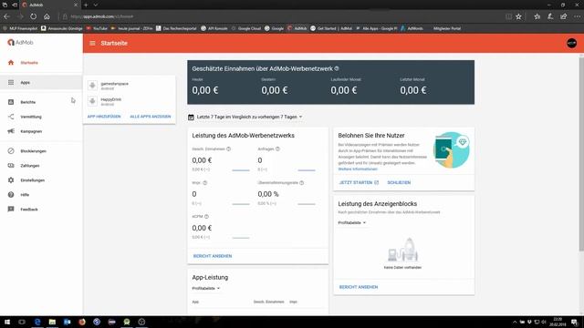Image resolution: width=584 pixels, height=328 pixels.
Task: Click info icon beside Impr. metric
Action: click(x=204, y=182)
